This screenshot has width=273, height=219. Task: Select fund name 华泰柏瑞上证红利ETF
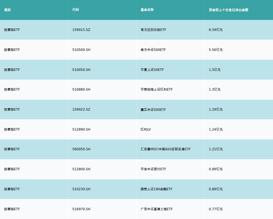pyautogui.click(x=157, y=90)
